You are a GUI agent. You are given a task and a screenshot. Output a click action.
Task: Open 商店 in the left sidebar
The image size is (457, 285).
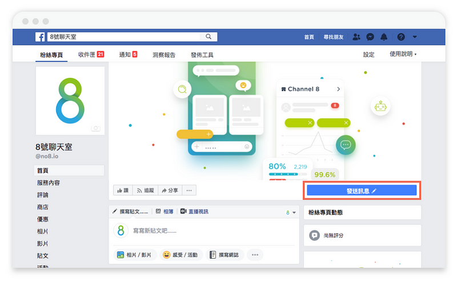(42, 207)
